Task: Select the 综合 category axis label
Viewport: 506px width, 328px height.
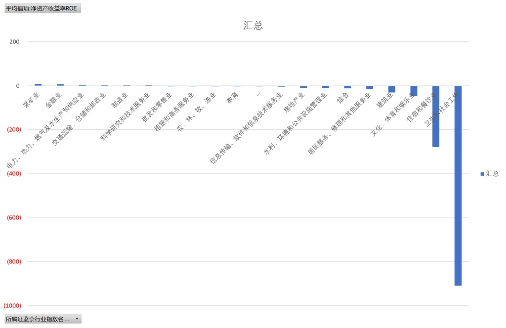Action: (343, 98)
